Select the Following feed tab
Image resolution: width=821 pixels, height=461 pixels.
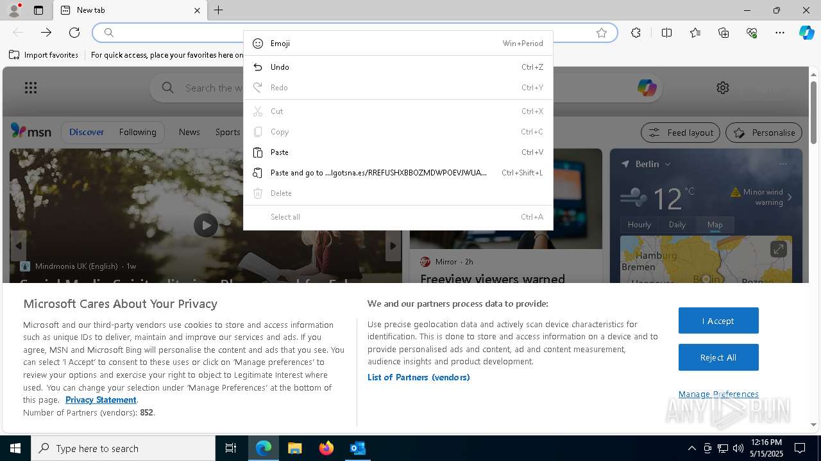pyautogui.click(x=137, y=132)
